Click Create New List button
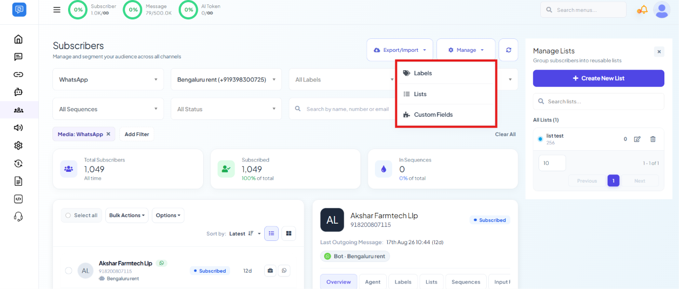679x289 pixels. 599,78
